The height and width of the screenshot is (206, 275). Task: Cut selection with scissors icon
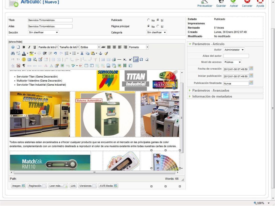point(82,53)
